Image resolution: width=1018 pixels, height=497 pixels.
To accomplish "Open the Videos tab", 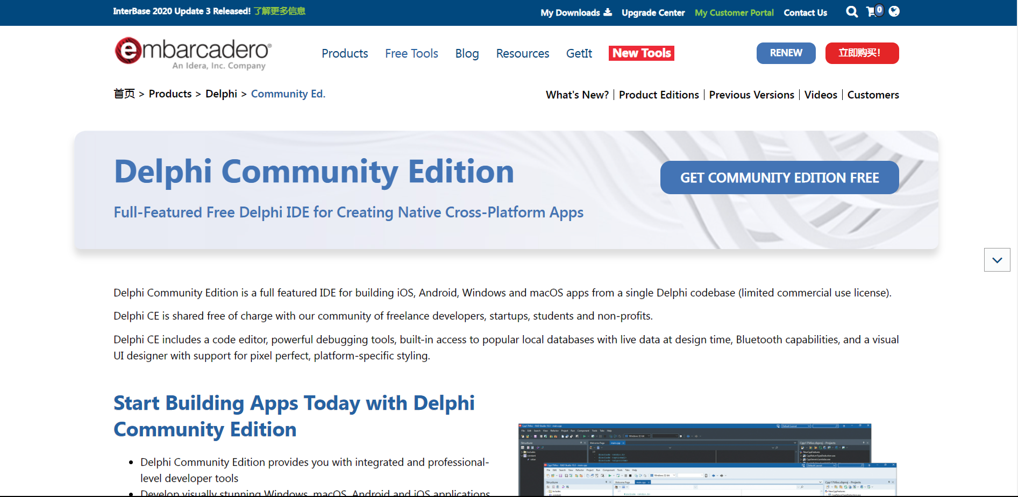I will (821, 95).
